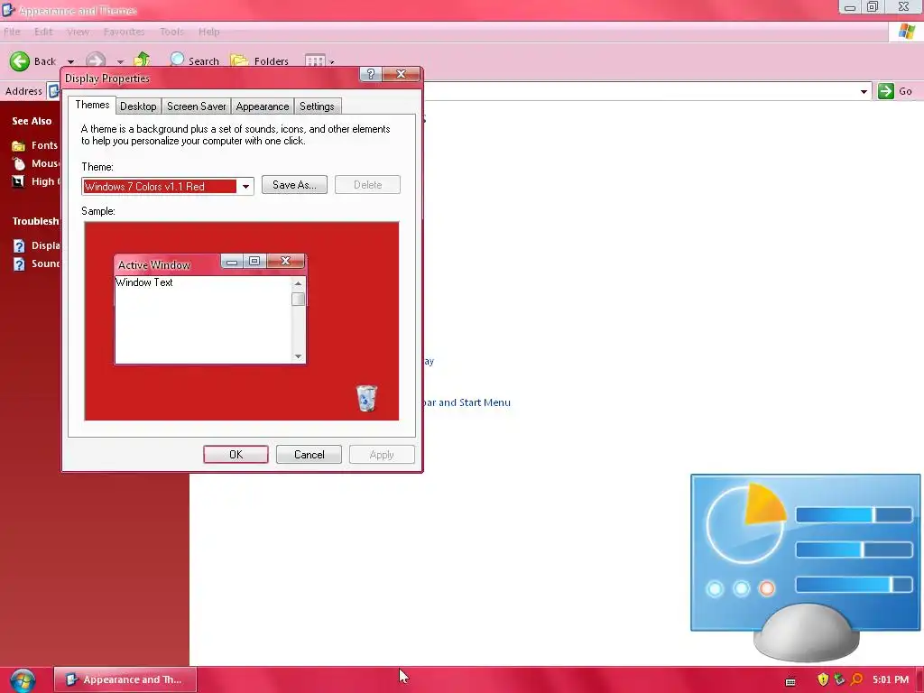Viewport: 924px width, 693px height.
Task: Expand the Views button dropdown arrow
Action: 332,62
